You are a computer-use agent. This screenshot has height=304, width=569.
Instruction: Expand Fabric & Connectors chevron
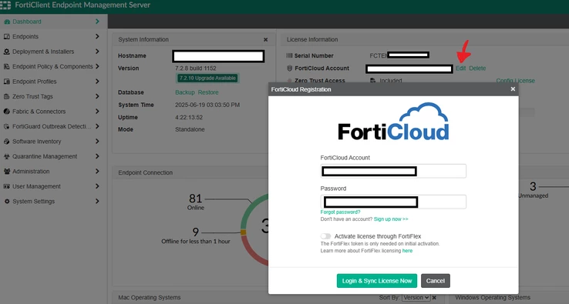coord(97,112)
